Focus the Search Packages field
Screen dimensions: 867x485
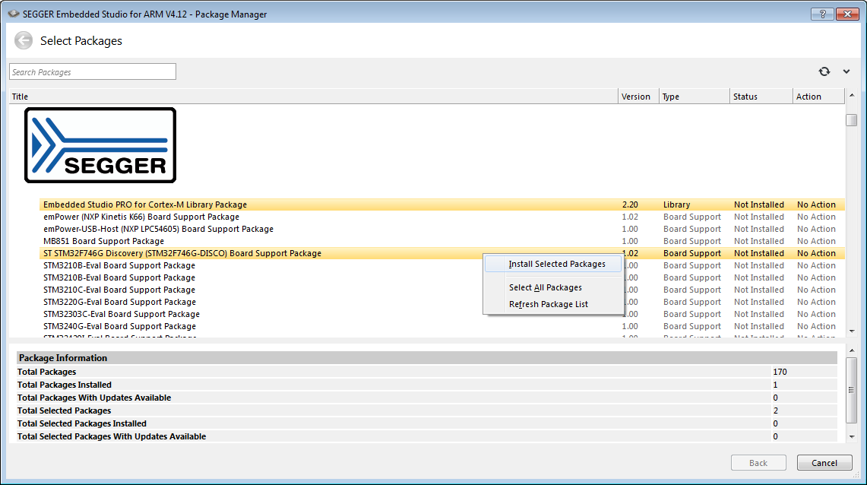[93, 72]
